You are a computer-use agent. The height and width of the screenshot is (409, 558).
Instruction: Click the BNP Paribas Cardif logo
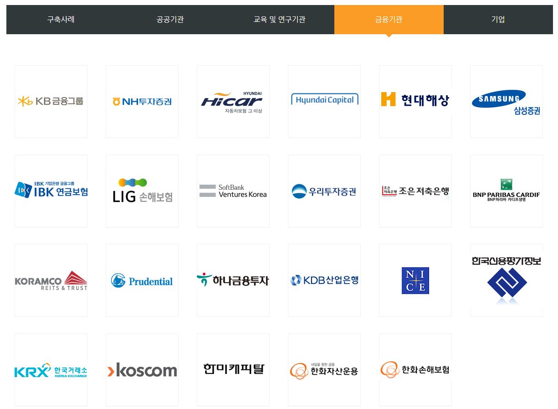pos(506,191)
